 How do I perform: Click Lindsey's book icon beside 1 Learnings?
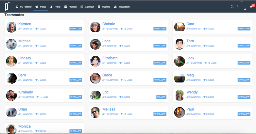point(19,63)
